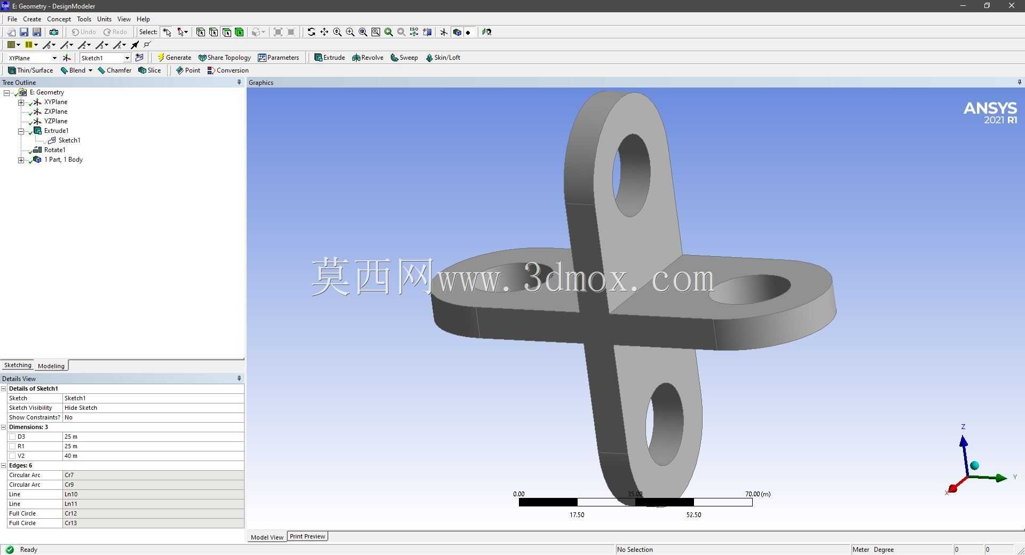Tick the R1 dimension checkbox
Viewport: 1025px width, 555px height.
[x=12, y=446]
